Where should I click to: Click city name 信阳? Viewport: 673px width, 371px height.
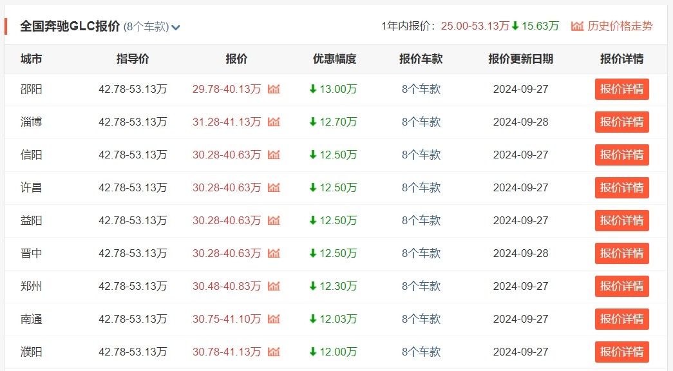[x=32, y=155]
